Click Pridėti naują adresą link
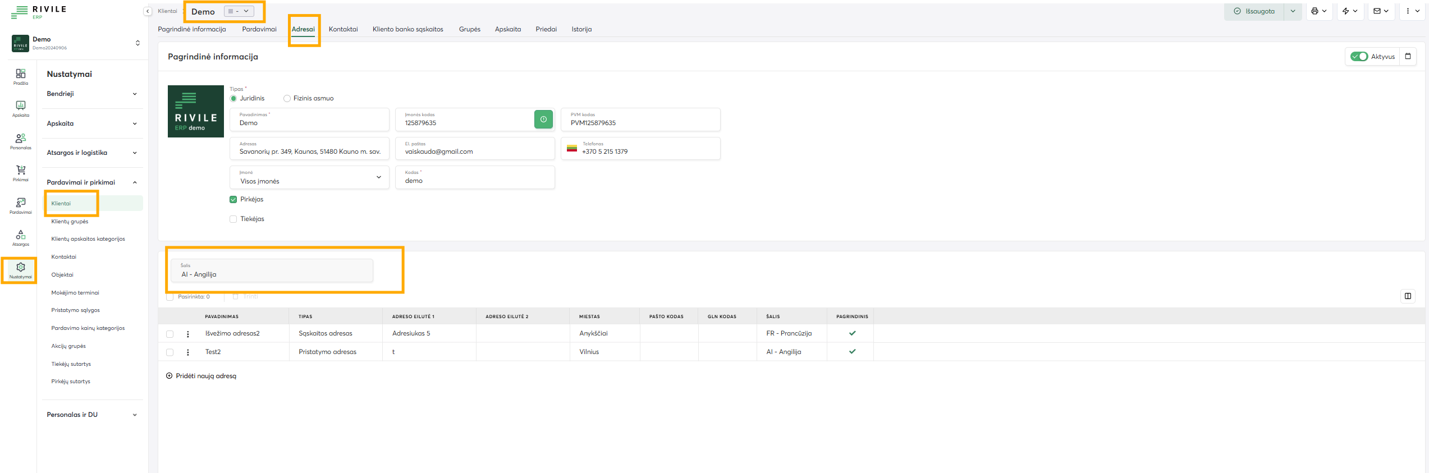 (x=205, y=376)
